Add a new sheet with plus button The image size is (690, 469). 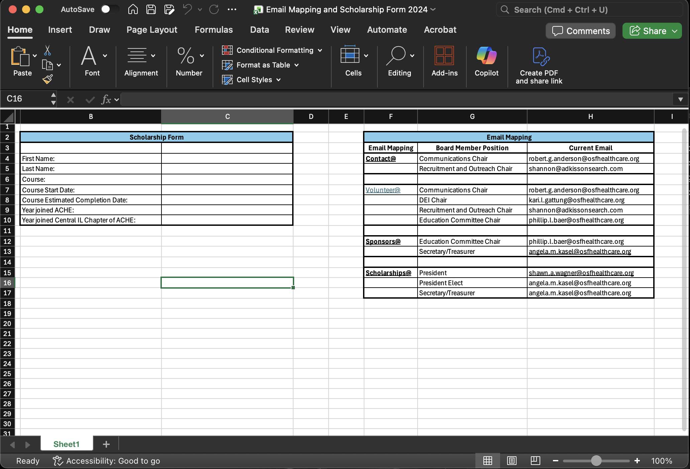click(x=106, y=444)
